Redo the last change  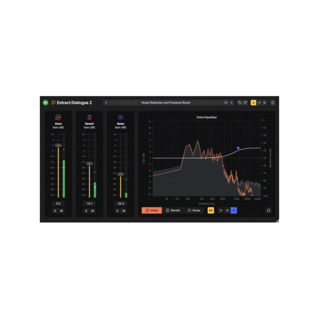click(x=245, y=103)
